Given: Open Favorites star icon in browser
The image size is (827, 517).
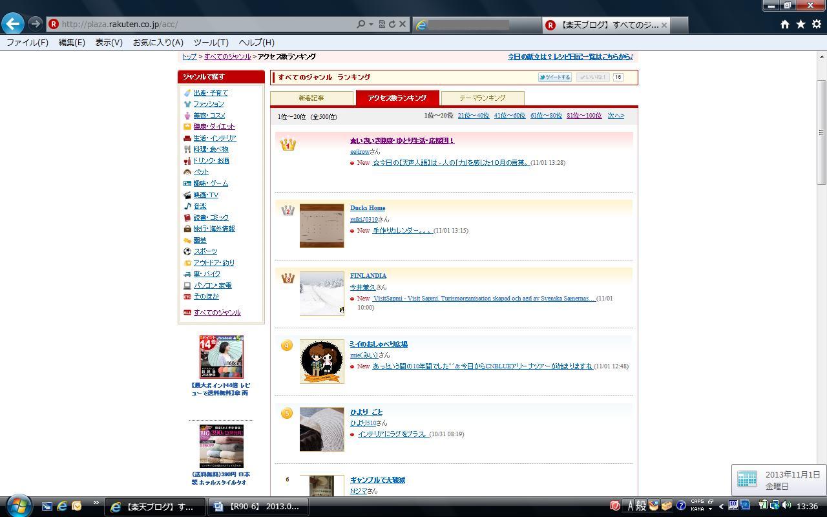Looking at the screenshot, I should tap(801, 24).
